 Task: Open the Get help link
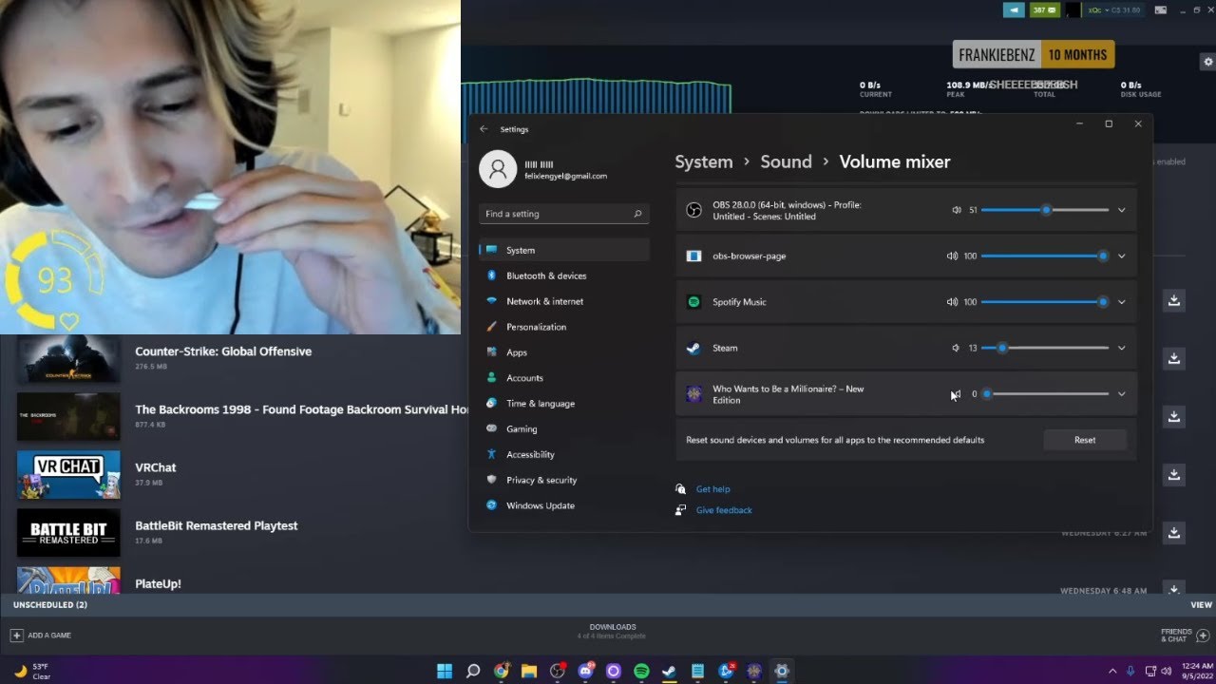pos(712,489)
